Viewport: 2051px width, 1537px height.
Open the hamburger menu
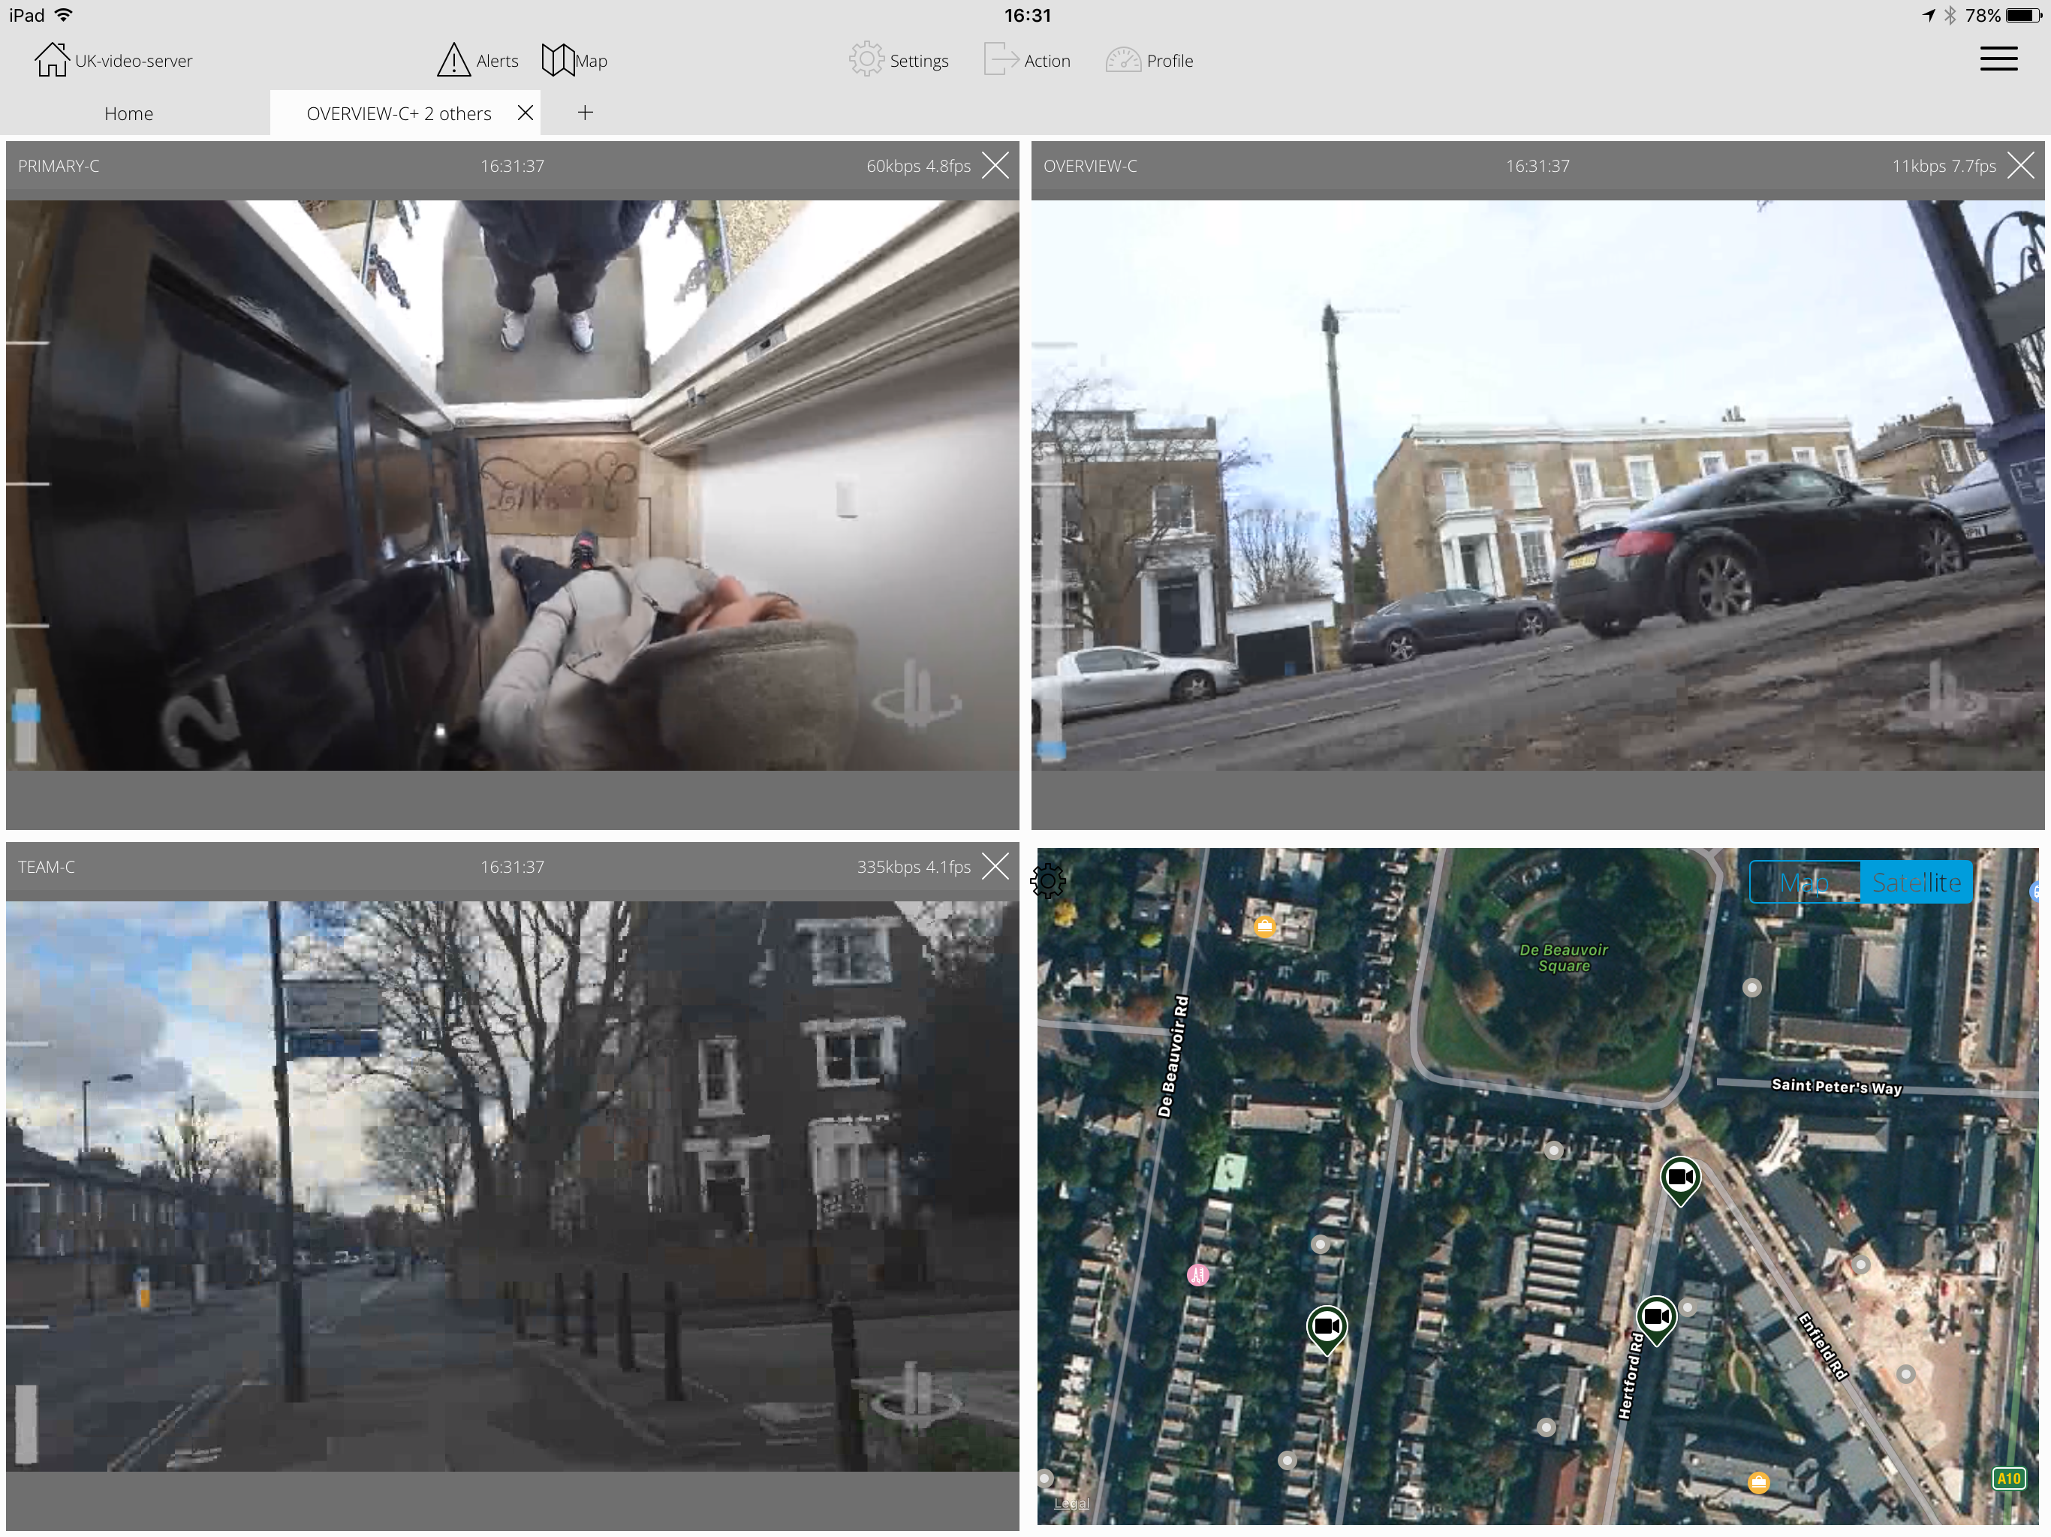point(1998,59)
